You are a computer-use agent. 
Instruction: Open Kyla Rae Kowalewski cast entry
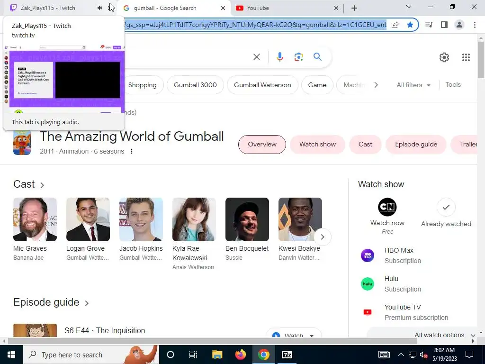pos(194,234)
